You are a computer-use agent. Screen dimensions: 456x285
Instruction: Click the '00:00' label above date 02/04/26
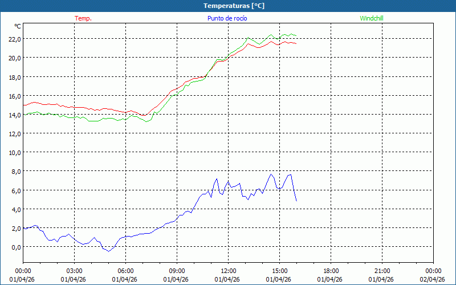click(433, 271)
